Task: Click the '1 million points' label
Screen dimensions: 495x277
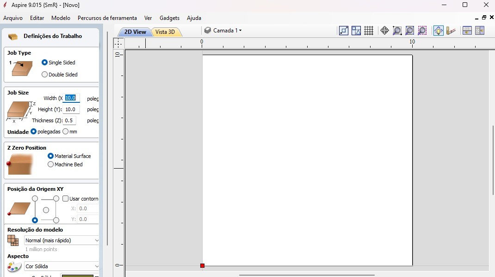Action: [x=41, y=249]
